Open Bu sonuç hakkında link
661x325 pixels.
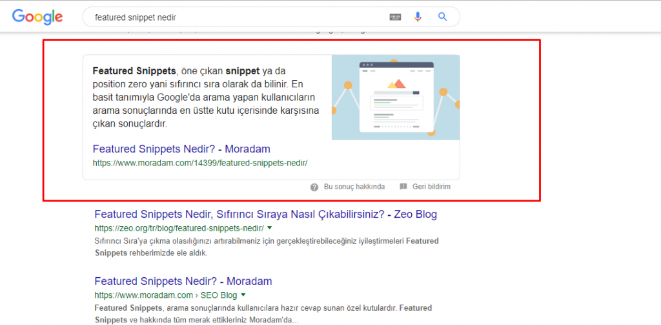(354, 187)
